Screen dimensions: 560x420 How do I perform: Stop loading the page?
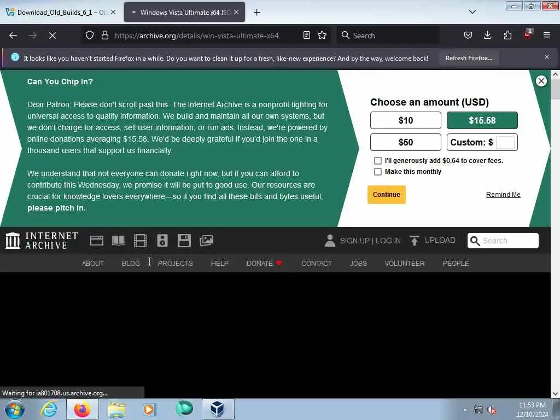pyautogui.click(x=52, y=36)
